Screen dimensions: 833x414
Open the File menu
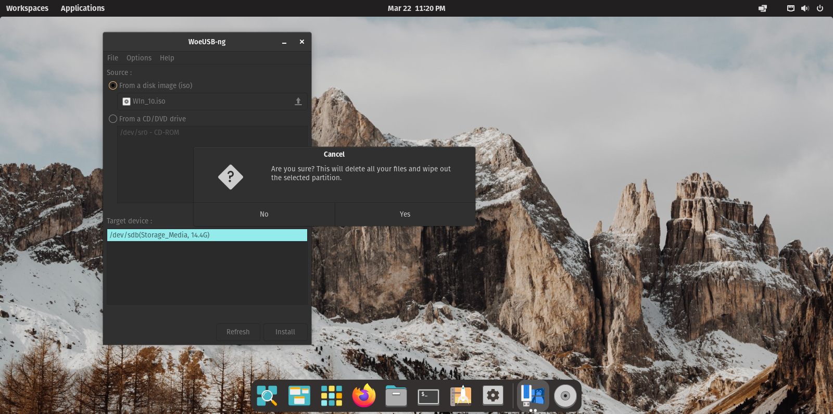click(112, 58)
